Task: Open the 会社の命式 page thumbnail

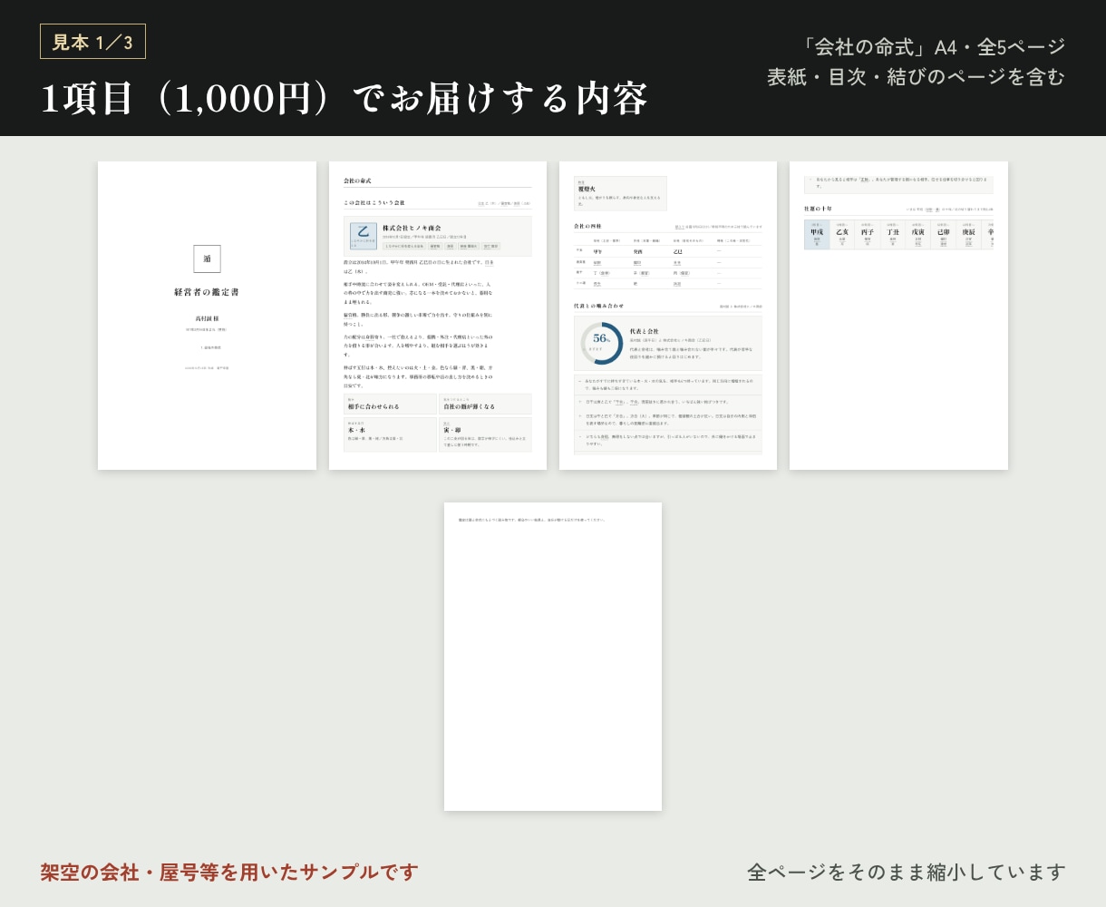Action: coord(438,316)
